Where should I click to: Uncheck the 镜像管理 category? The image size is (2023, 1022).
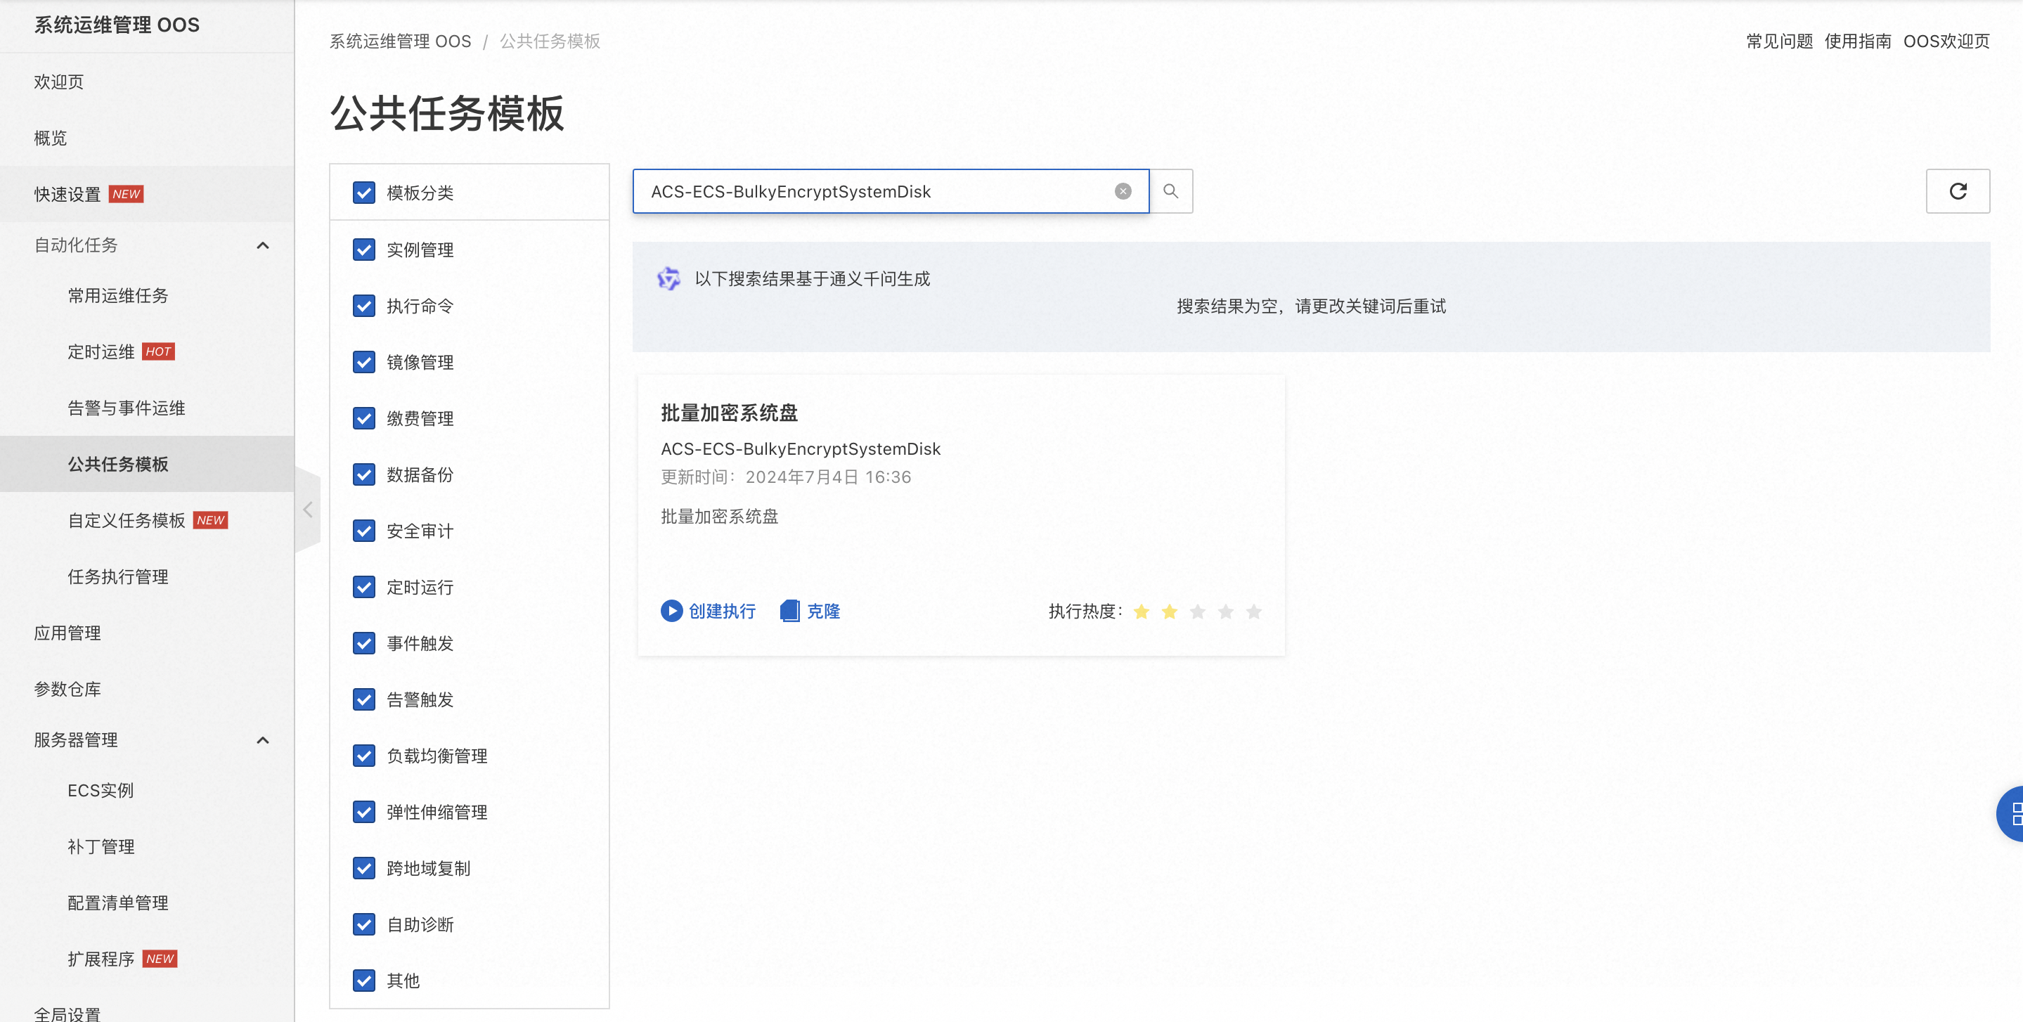(363, 362)
